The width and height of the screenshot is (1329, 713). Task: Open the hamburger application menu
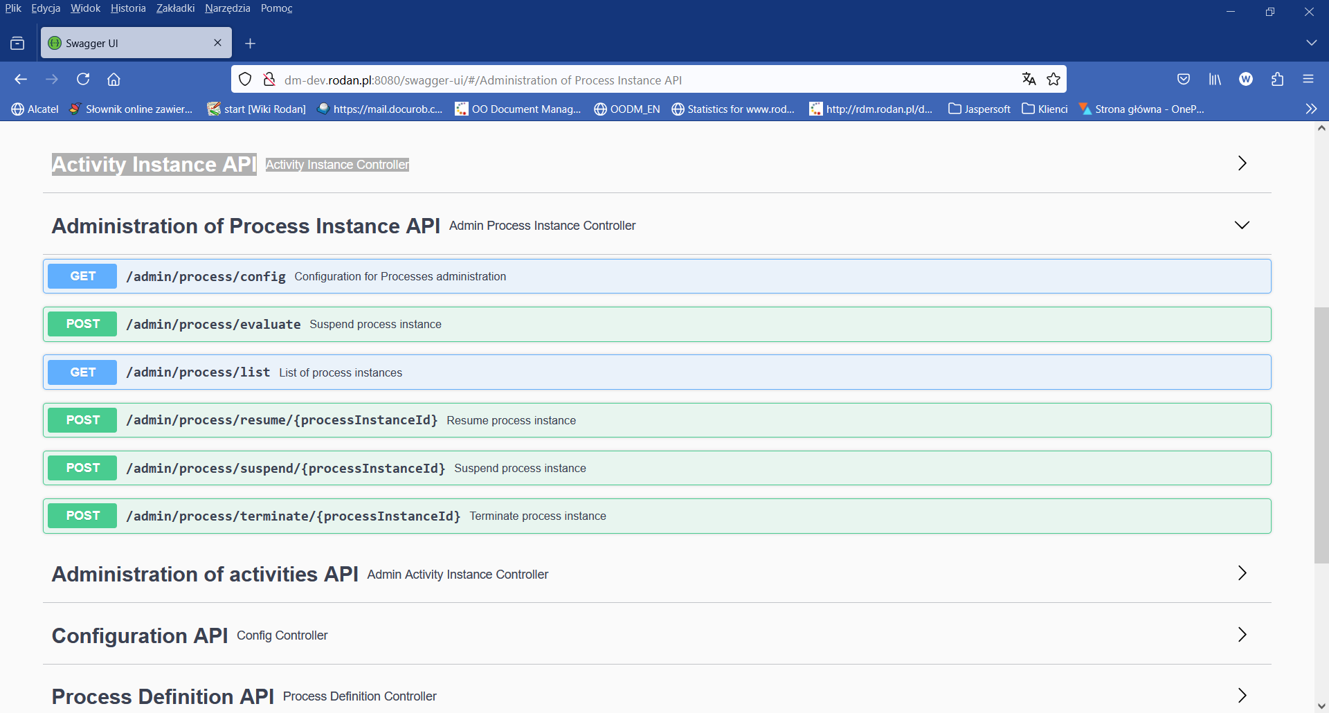pyautogui.click(x=1310, y=79)
